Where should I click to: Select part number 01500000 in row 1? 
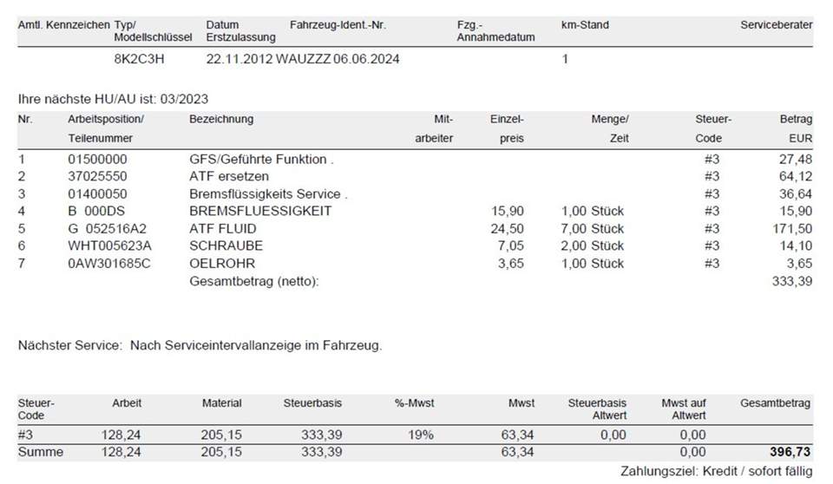(x=97, y=160)
